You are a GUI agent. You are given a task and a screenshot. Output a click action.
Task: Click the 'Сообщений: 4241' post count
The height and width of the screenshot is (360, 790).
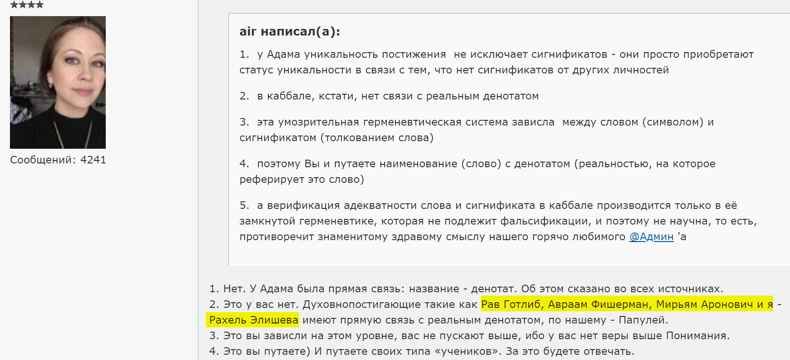[x=58, y=160]
